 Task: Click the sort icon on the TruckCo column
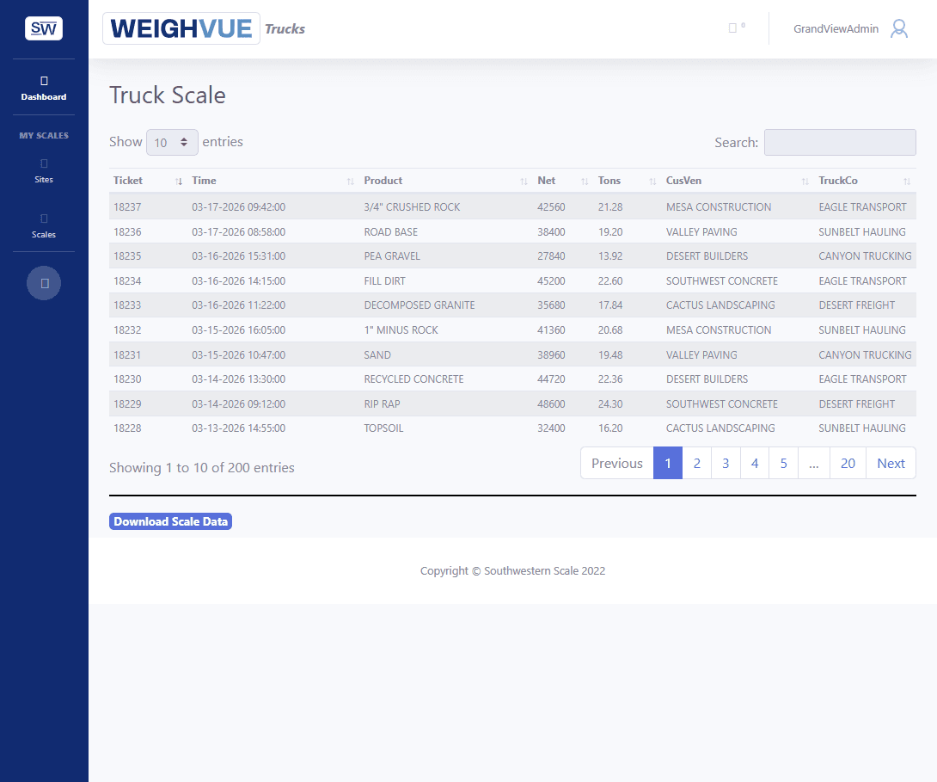pos(907,182)
